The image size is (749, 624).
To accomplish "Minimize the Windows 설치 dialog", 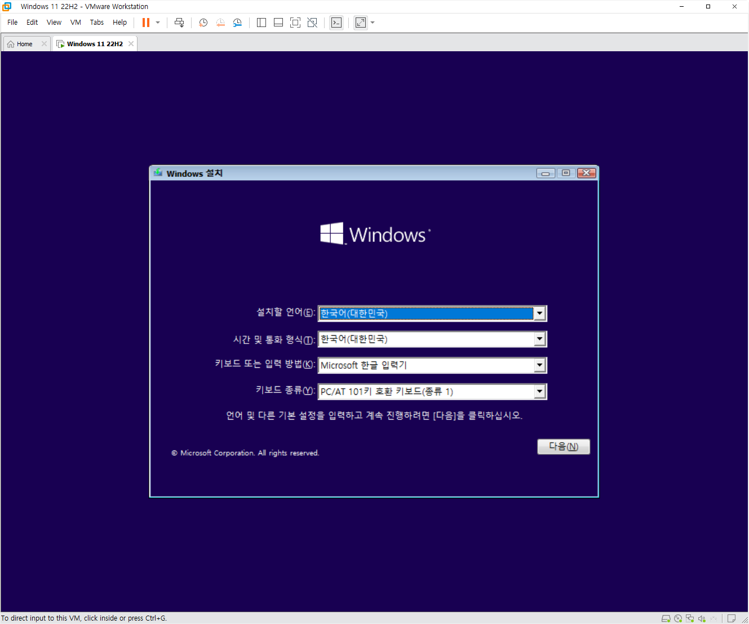I will point(546,173).
